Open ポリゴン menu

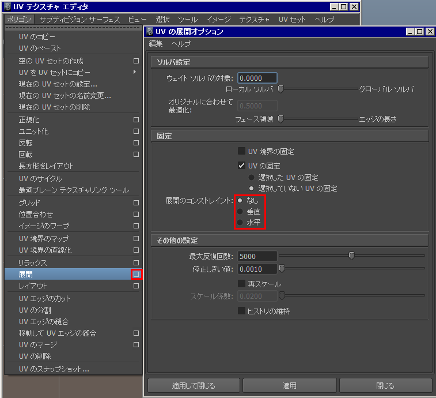pos(19,20)
